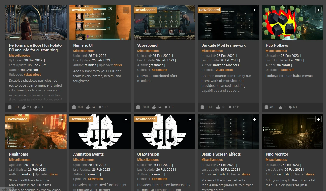Click uploader dalokraff link
Screen dimensions: 326x191
pos(287,70)
